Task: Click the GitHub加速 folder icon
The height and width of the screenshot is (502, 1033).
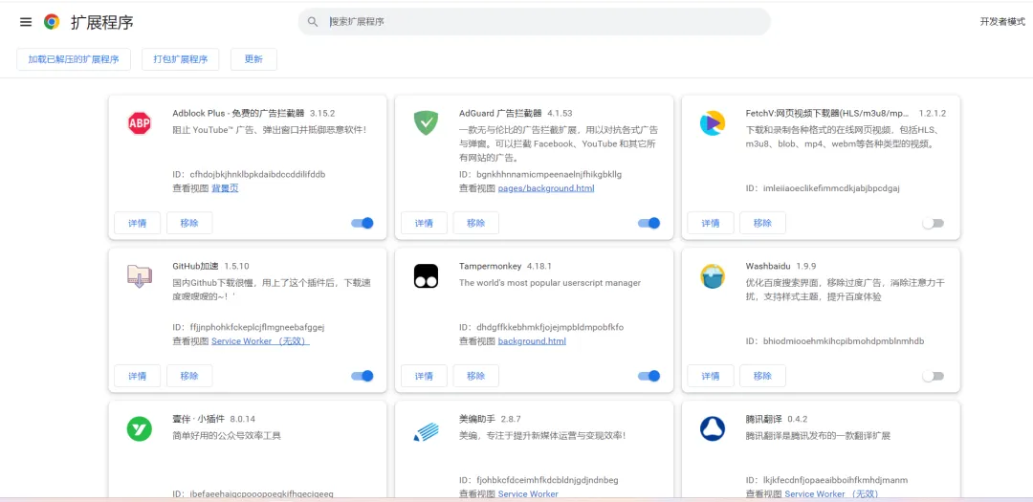Action: (x=140, y=275)
